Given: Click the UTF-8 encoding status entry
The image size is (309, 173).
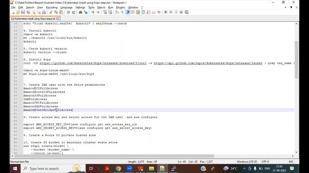Looking at the screenshot, I should click(265, 161).
